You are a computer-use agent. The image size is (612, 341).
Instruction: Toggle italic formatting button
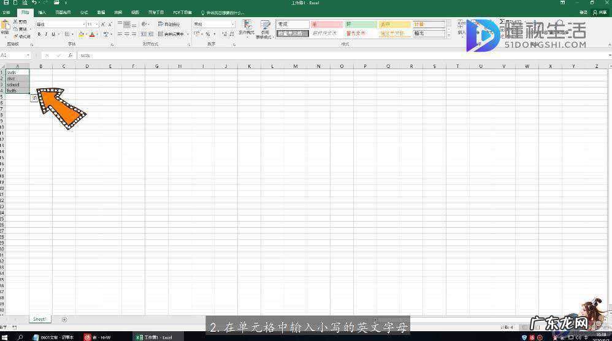(x=46, y=34)
